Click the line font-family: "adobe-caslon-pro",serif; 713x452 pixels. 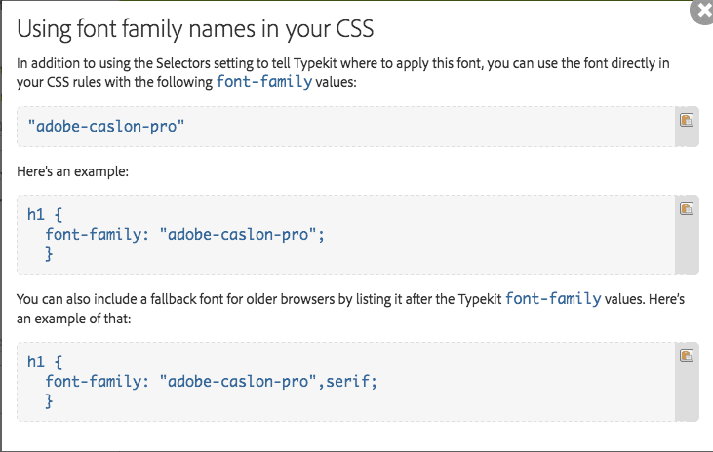pos(211,381)
